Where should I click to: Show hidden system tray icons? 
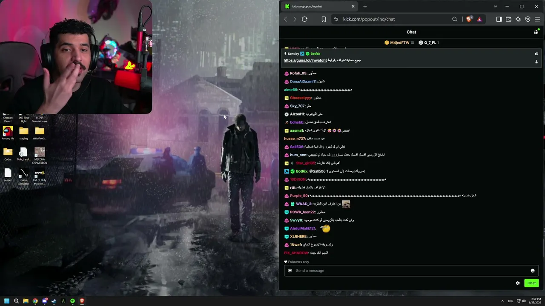502,301
